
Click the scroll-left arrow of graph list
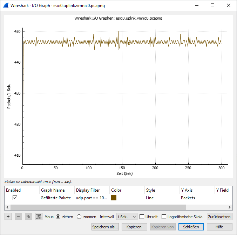pyautogui.click(x=7, y=207)
